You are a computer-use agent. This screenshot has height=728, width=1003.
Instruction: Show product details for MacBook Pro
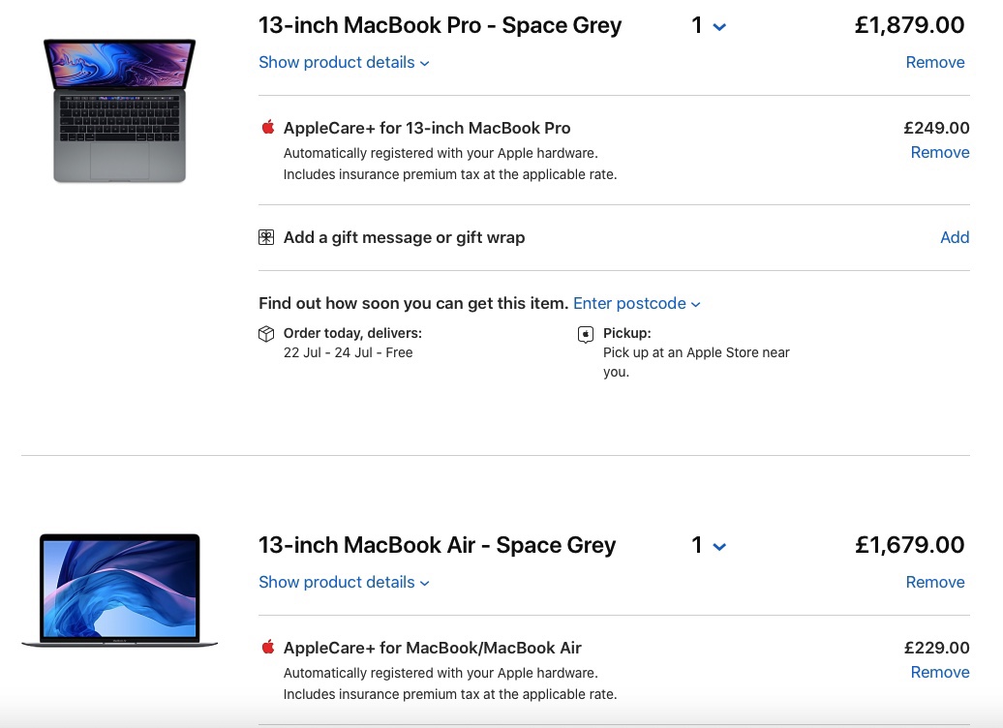344,63
